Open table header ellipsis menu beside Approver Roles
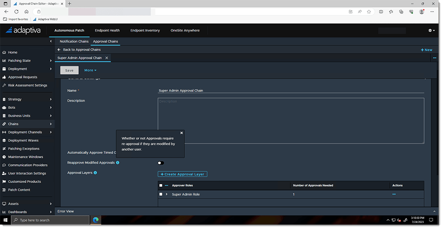Screen dimensions: 442x228 point(166,186)
